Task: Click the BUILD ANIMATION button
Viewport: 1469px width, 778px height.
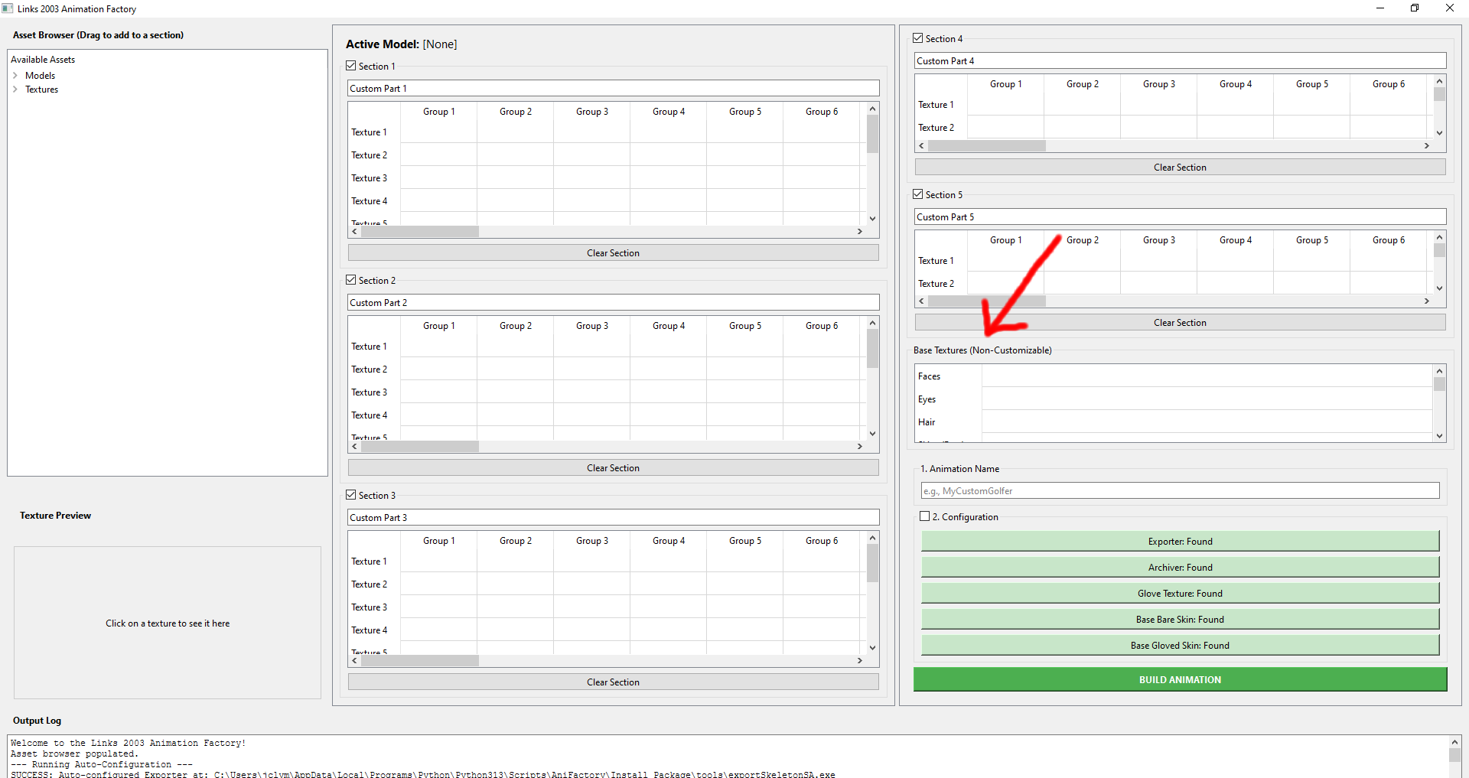Action: click(1180, 679)
